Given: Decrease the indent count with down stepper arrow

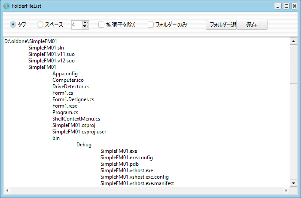Looking at the screenshot, I should (x=85, y=27).
